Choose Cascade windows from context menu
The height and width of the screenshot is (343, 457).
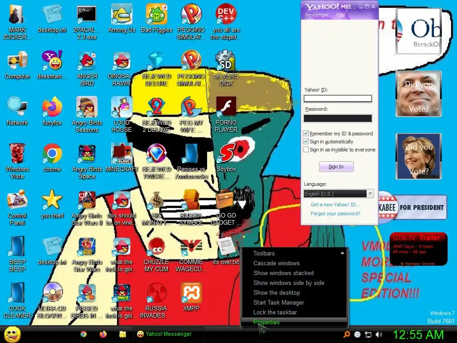pyautogui.click(x=295, y=263)
